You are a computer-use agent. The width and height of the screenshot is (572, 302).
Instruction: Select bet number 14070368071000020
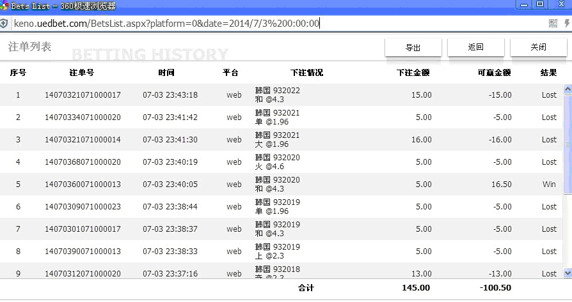click(83, 162)
